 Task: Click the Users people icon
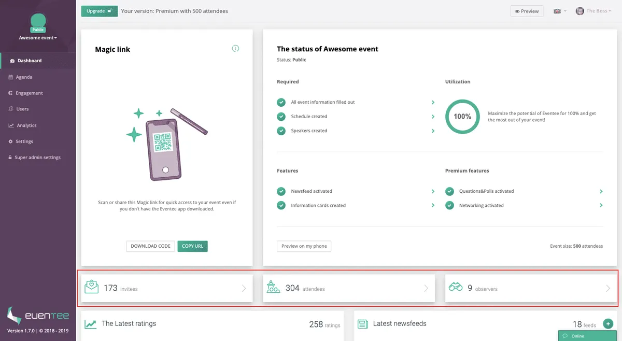pos(11,109)
